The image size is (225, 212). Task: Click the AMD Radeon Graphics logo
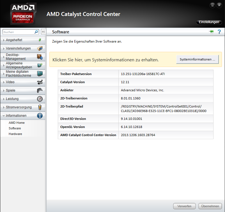tap(23, 14)
